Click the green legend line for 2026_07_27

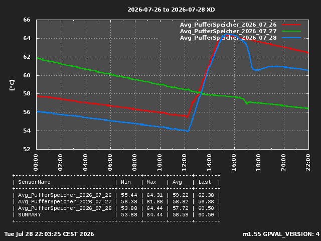tap(291, 31)
